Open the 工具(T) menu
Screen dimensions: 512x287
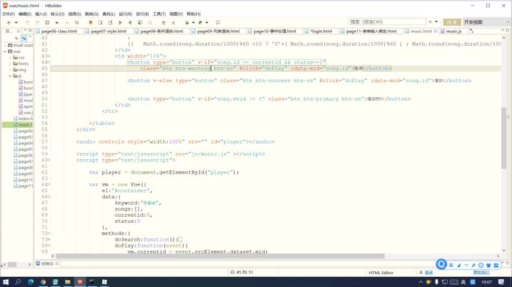coord(159,14)
